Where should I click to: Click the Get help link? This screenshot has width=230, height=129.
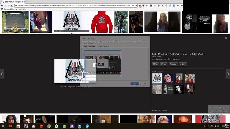click(x=155, y=110)
